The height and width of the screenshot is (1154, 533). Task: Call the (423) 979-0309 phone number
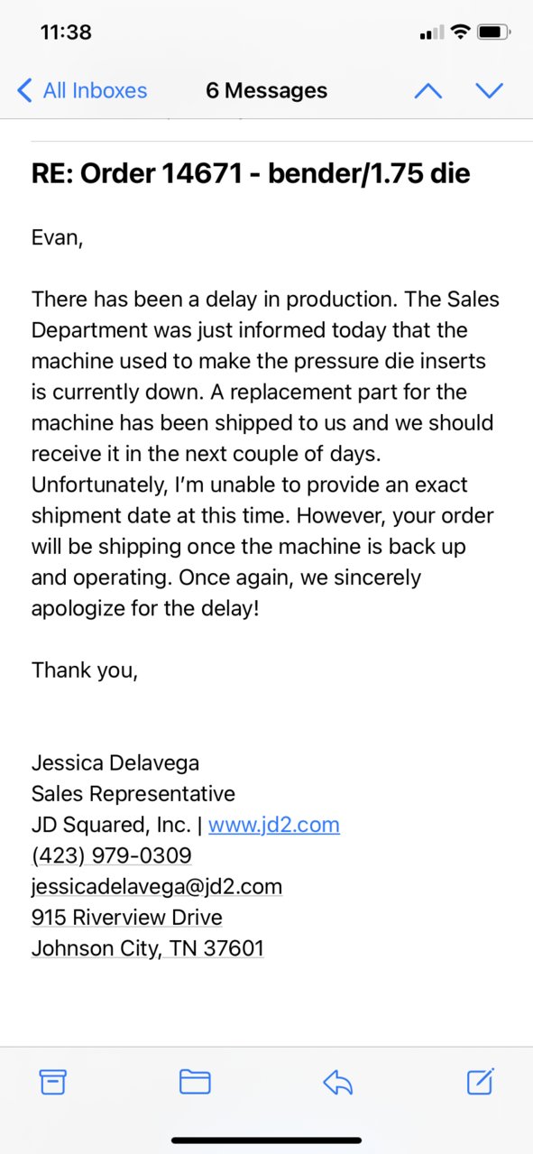(x=112, y=855)
